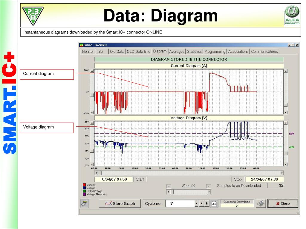Click the start date field 16/04/07 07:56
Viewport: 306px width, 229px height.
pyautogui.click(x=113, y=179)
